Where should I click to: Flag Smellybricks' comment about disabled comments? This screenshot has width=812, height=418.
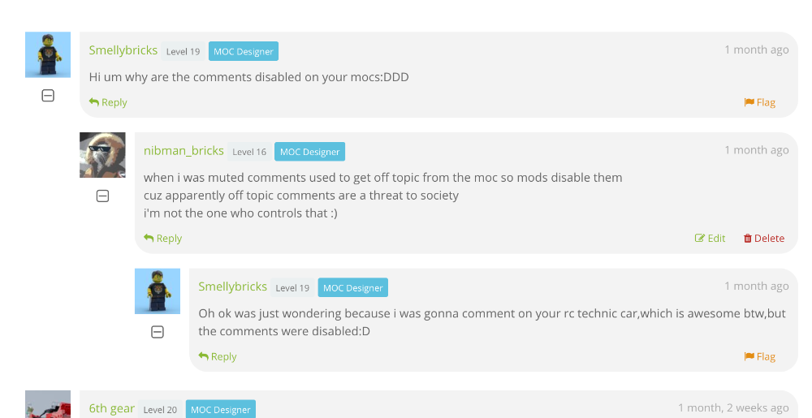[760, 102]
